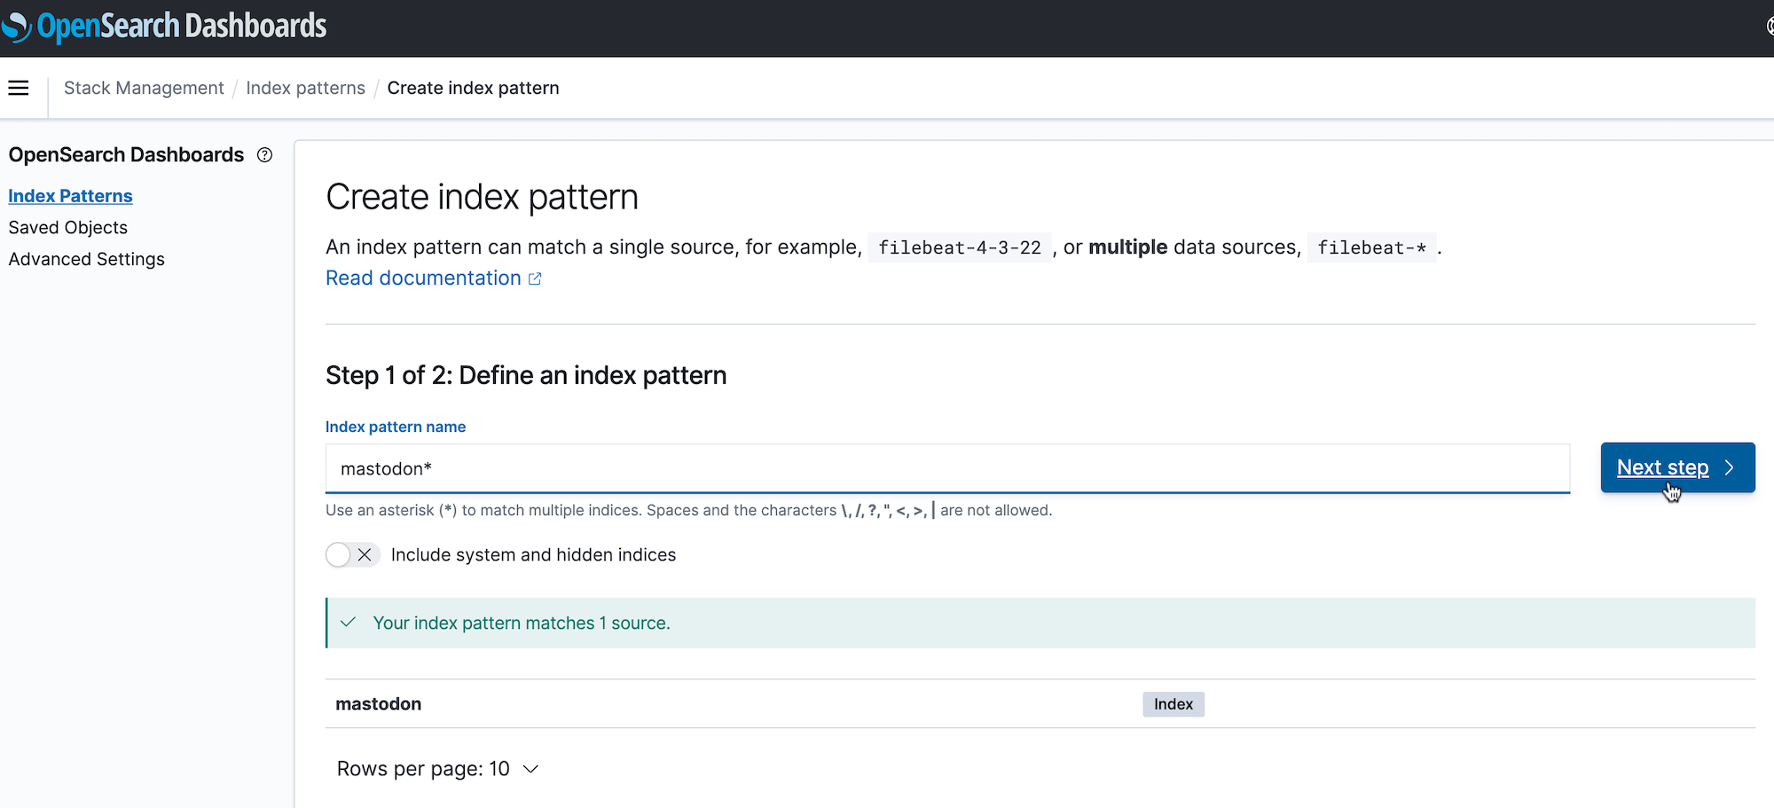1774x808 pixels.
Task: Click the Index badge in mastodon row
Action: (x=1173, y=704)
